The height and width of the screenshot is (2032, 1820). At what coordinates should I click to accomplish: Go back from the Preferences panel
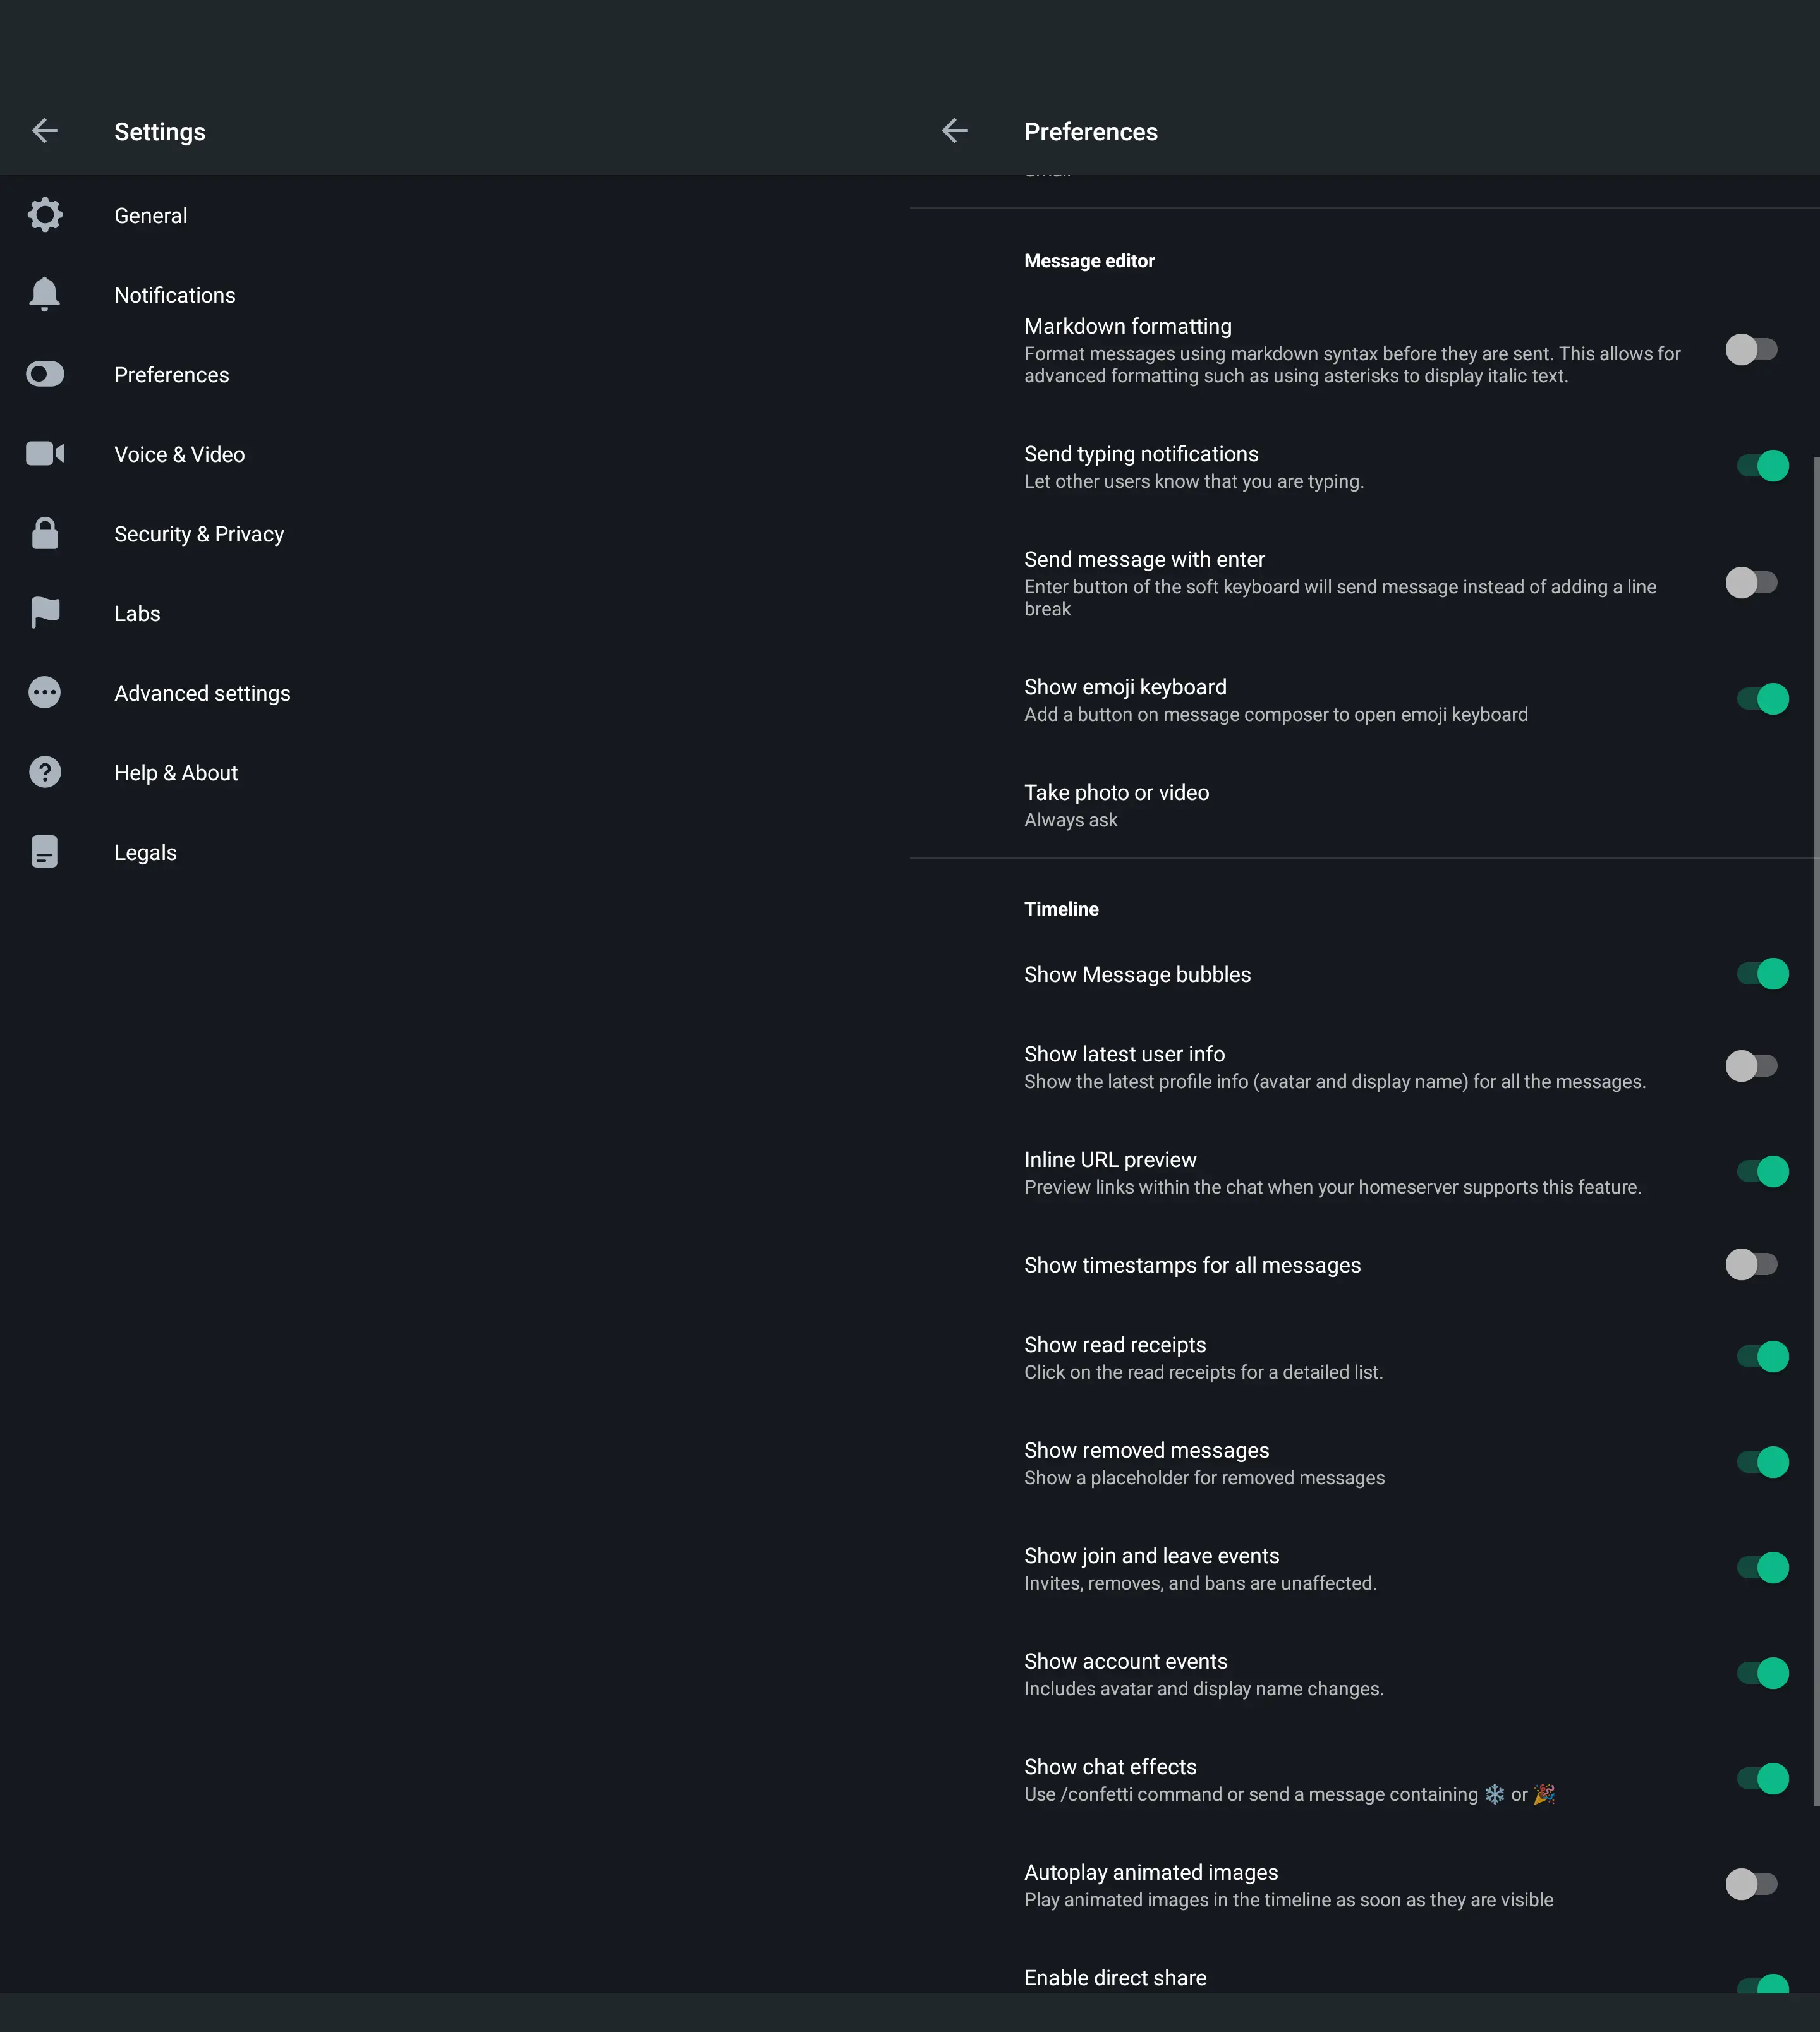[x=955, y=131]
